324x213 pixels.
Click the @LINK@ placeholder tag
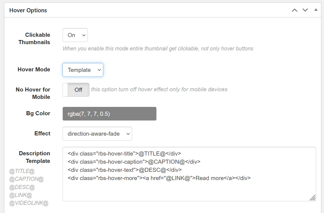click(x=21, y=195)
